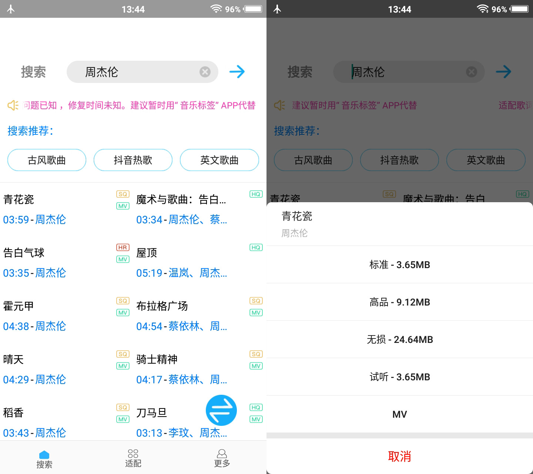Tap the MV badge beside 刀马旦
533x474 pixels.
pyautogui.click(x=256, y=419)
